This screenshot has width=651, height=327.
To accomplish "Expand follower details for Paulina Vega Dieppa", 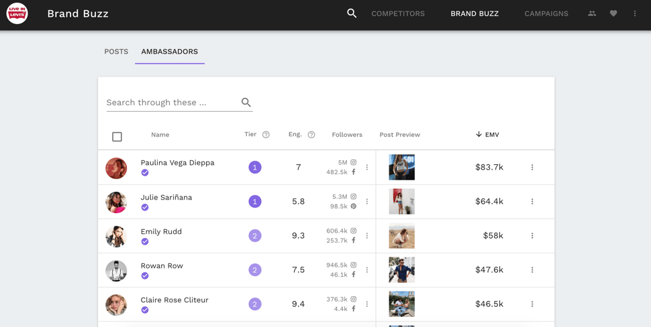I will tap(367, 168).
